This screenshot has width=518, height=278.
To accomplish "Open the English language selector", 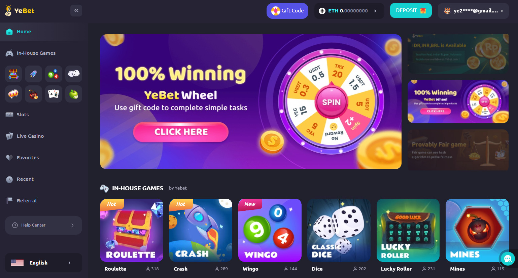I will pyautogui.click(x=43, y=263).
